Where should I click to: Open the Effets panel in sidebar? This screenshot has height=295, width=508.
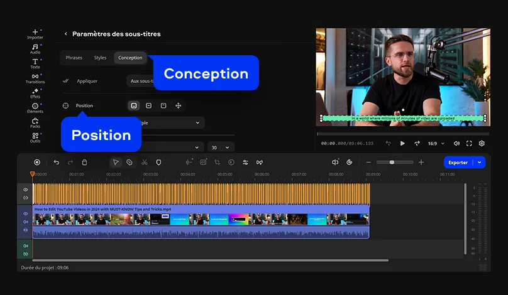pyautogui.click(x=35, y=93)
